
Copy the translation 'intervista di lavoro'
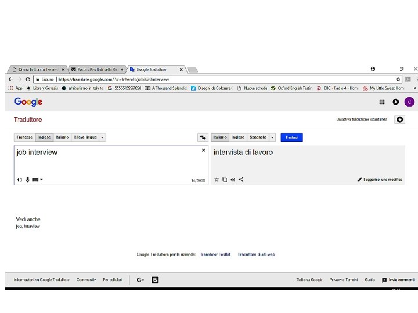(225, 179)
